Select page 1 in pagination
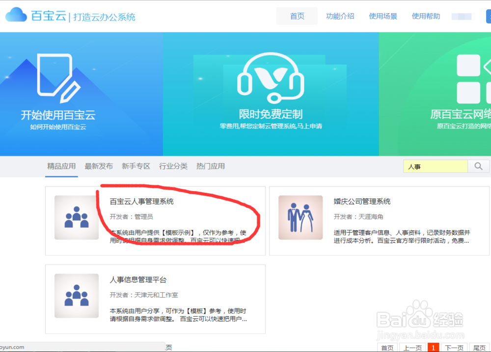 click(x=434, y=348)
